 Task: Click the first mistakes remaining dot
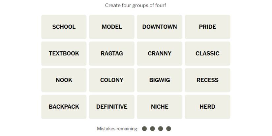(144, 129)
